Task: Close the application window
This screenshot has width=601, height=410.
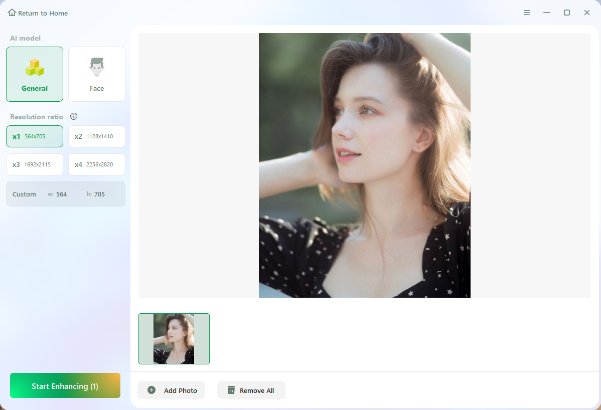Action: click(x=586, y=13)
